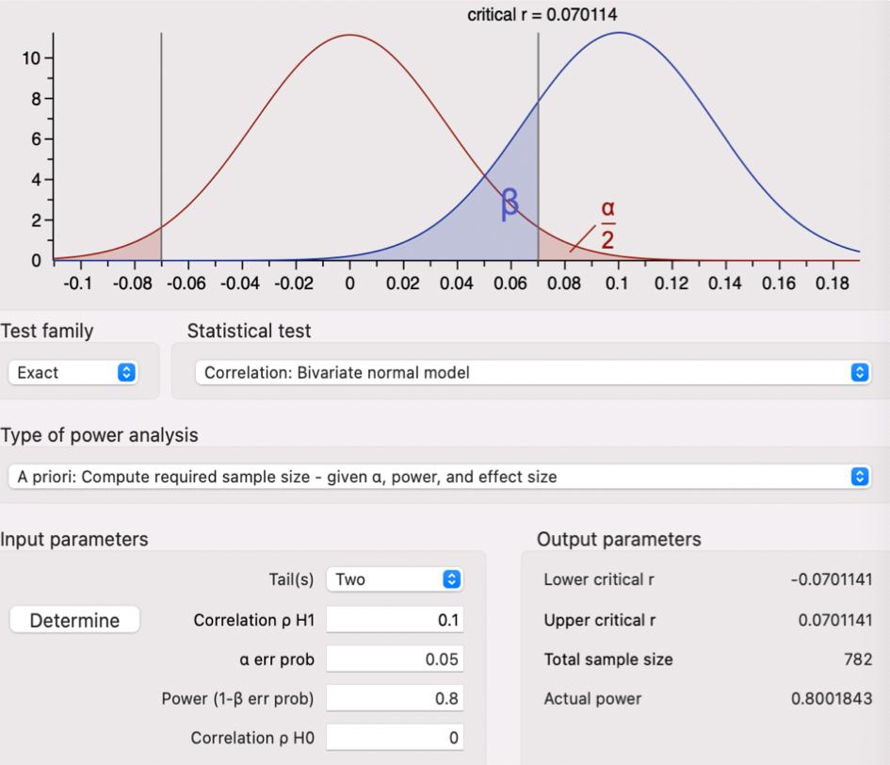Click the blue stepper arrows on Statistical test
The width and height of the screenshot is (890, 765).
click(x=860, y=372)
